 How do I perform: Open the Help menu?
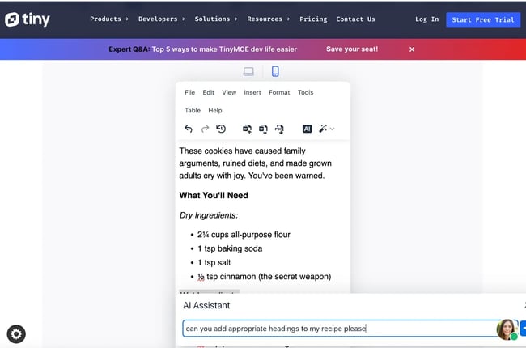pyautogui.click(x=215, y=110)
